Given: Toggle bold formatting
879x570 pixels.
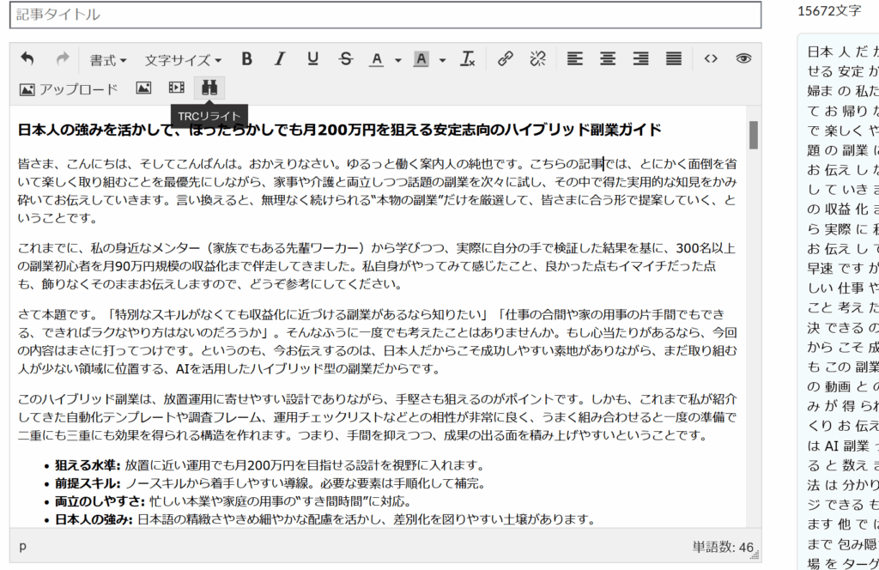Looking at the screenshot, I should point(247,59).
